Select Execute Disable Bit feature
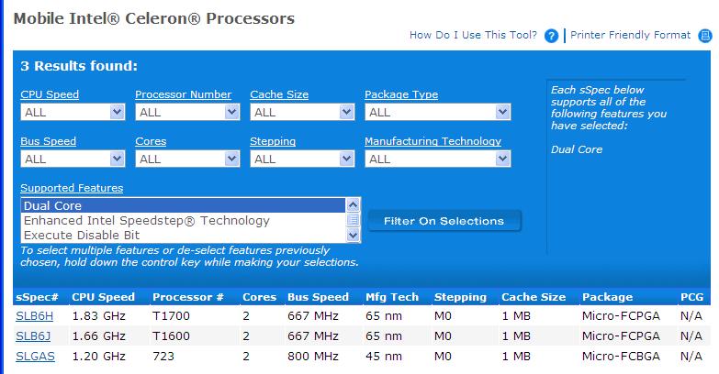This screenshot has height=374, width=719. pos(184,235)
